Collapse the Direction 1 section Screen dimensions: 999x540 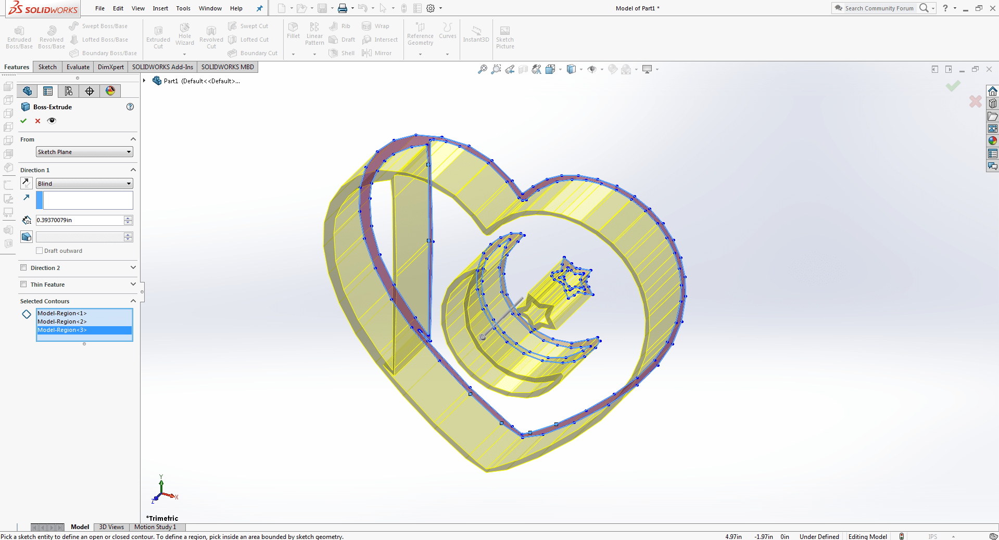tap(133, 170)
